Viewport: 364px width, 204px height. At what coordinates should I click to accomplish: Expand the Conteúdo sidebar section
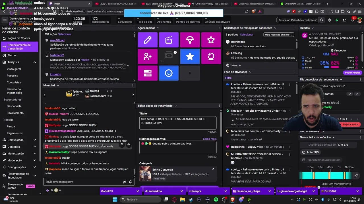[35, 147]
